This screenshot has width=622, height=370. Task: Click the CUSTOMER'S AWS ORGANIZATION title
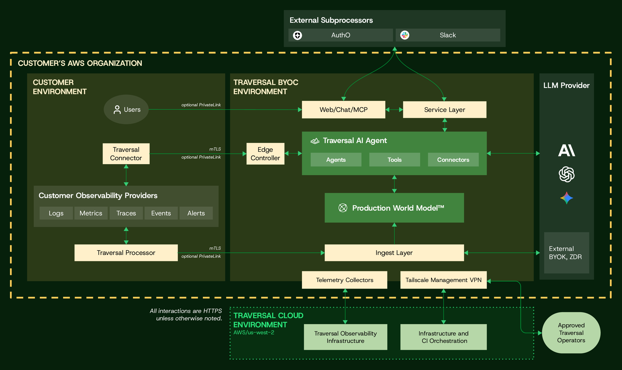(x=80, y=63)
